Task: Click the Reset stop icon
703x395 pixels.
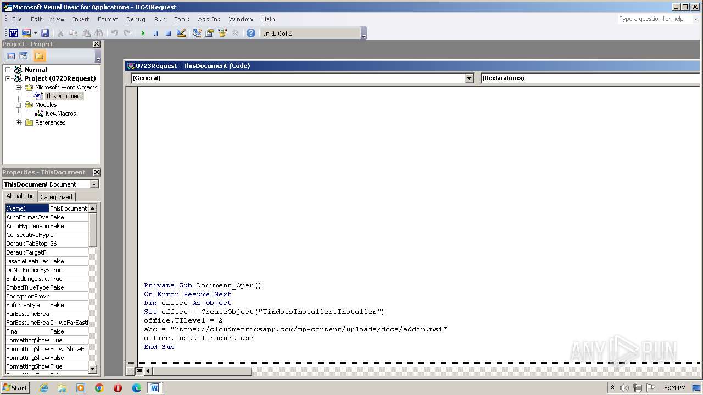Action: tap(168, 33)
